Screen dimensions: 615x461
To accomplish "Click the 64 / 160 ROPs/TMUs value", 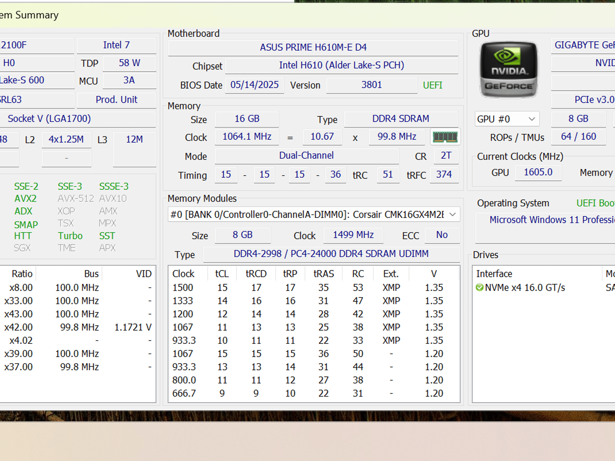I will (578, 137).
